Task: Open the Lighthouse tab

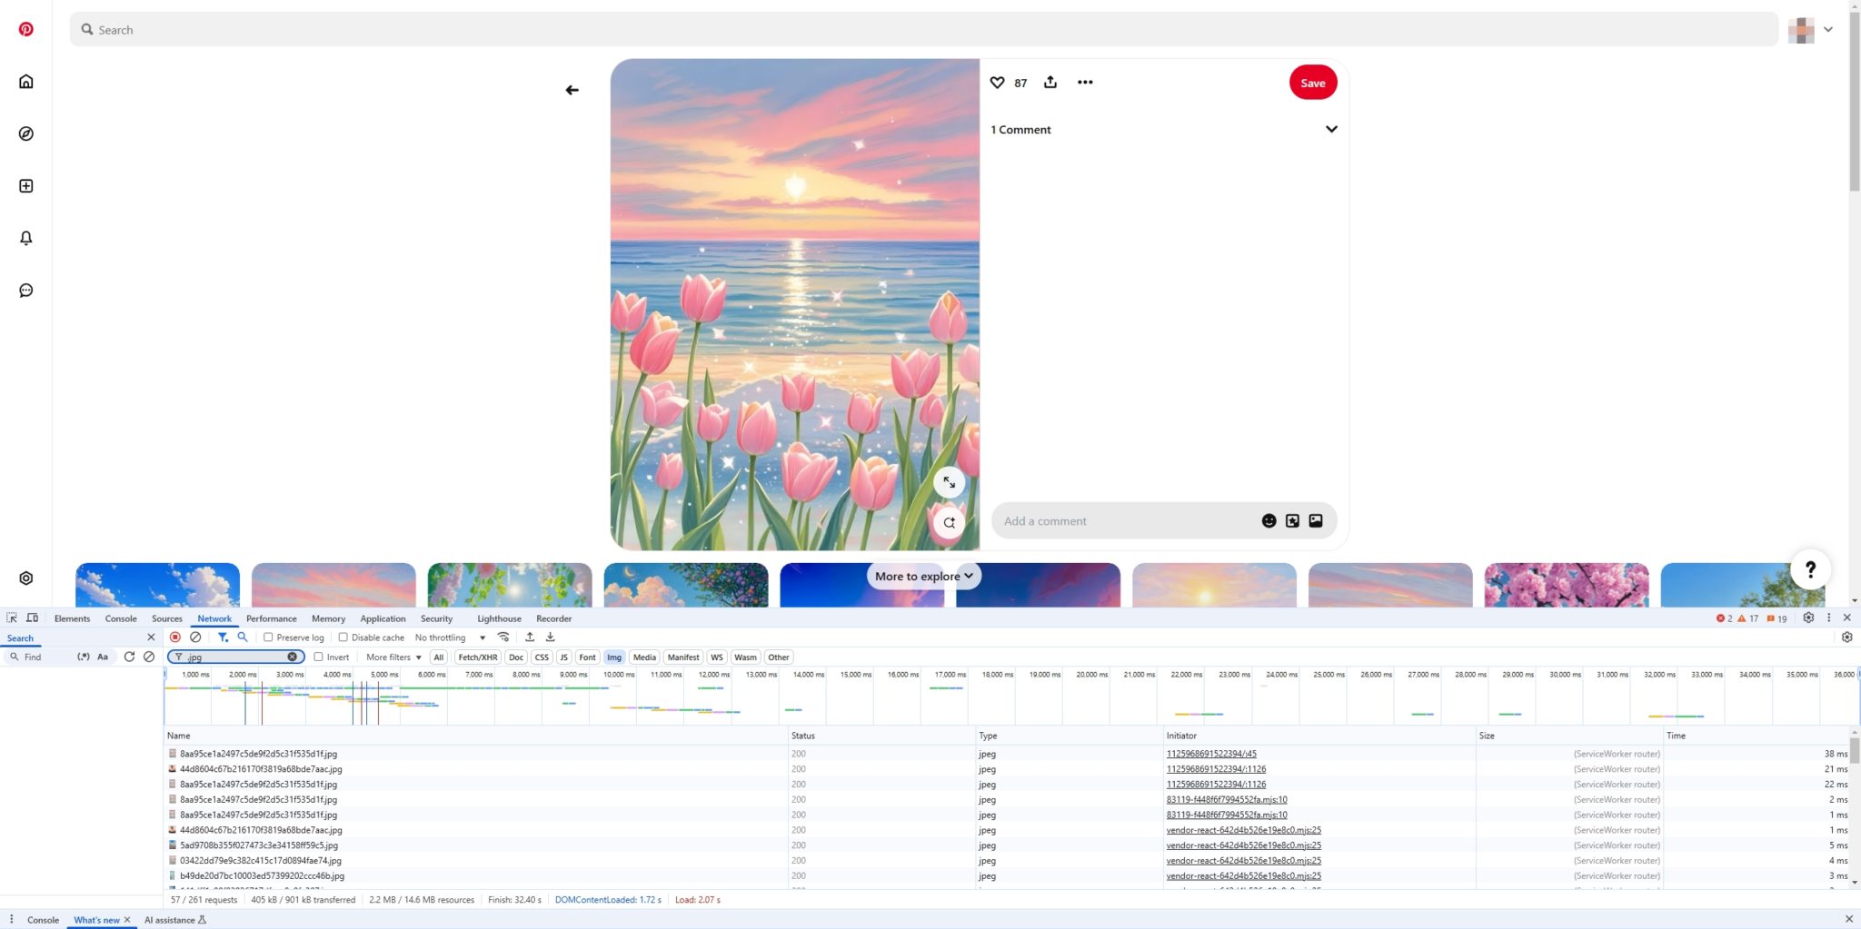Action: point(498,618)
